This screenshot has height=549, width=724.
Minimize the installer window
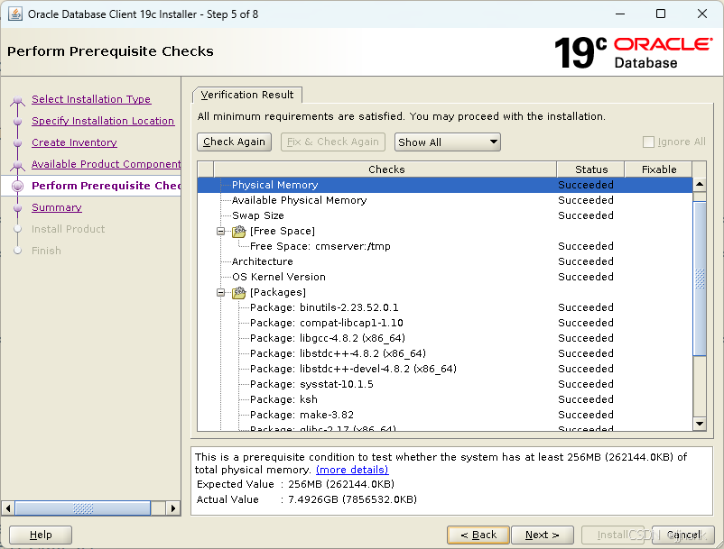620,14
